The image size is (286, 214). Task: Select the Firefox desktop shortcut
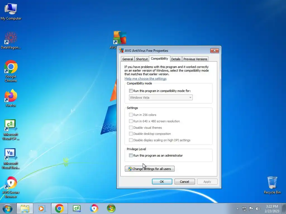(x=11, y=98)
